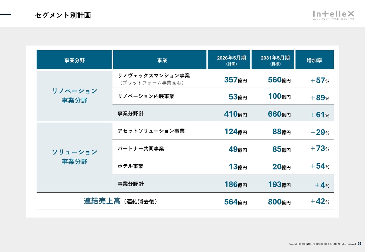Viewport: 365px width, 252px height.
Task: Click the 357億円 plan value
Action: coord(235,80)
